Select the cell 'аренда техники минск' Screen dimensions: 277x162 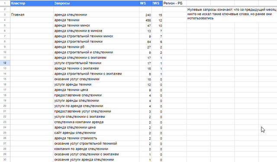tap(96, 26)
